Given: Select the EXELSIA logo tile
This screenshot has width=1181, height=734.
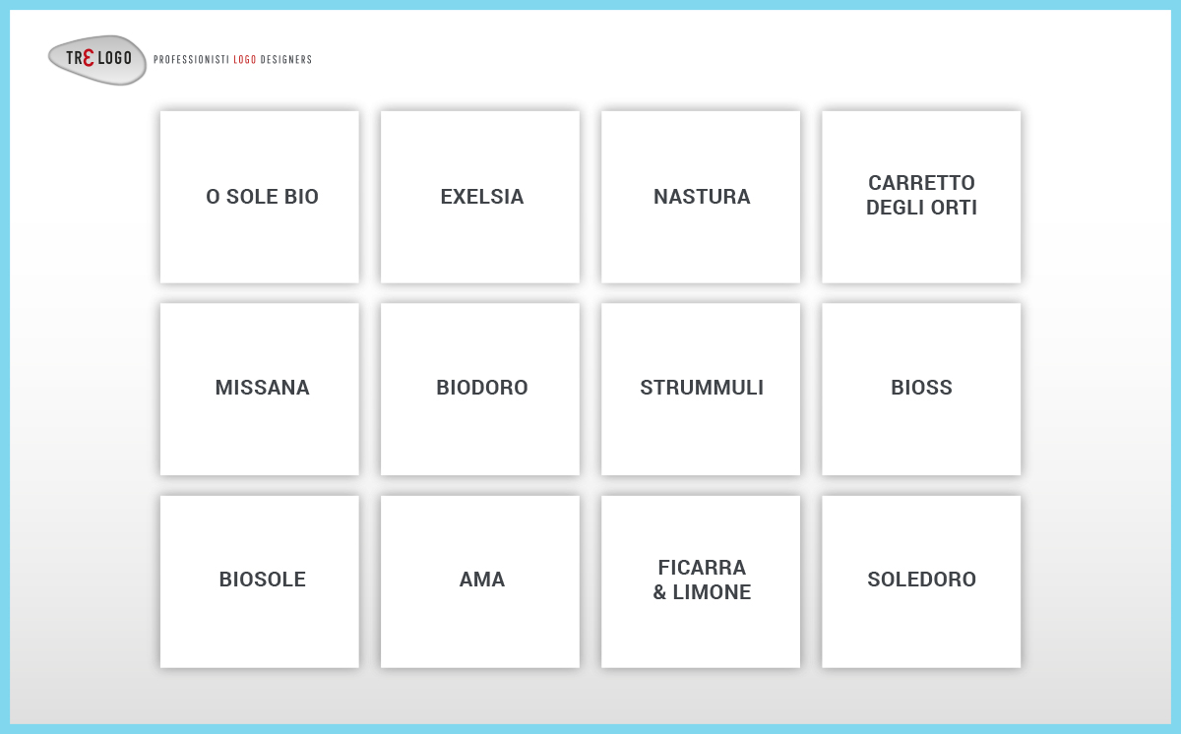Looking at the screenshot, I should 480,197.
